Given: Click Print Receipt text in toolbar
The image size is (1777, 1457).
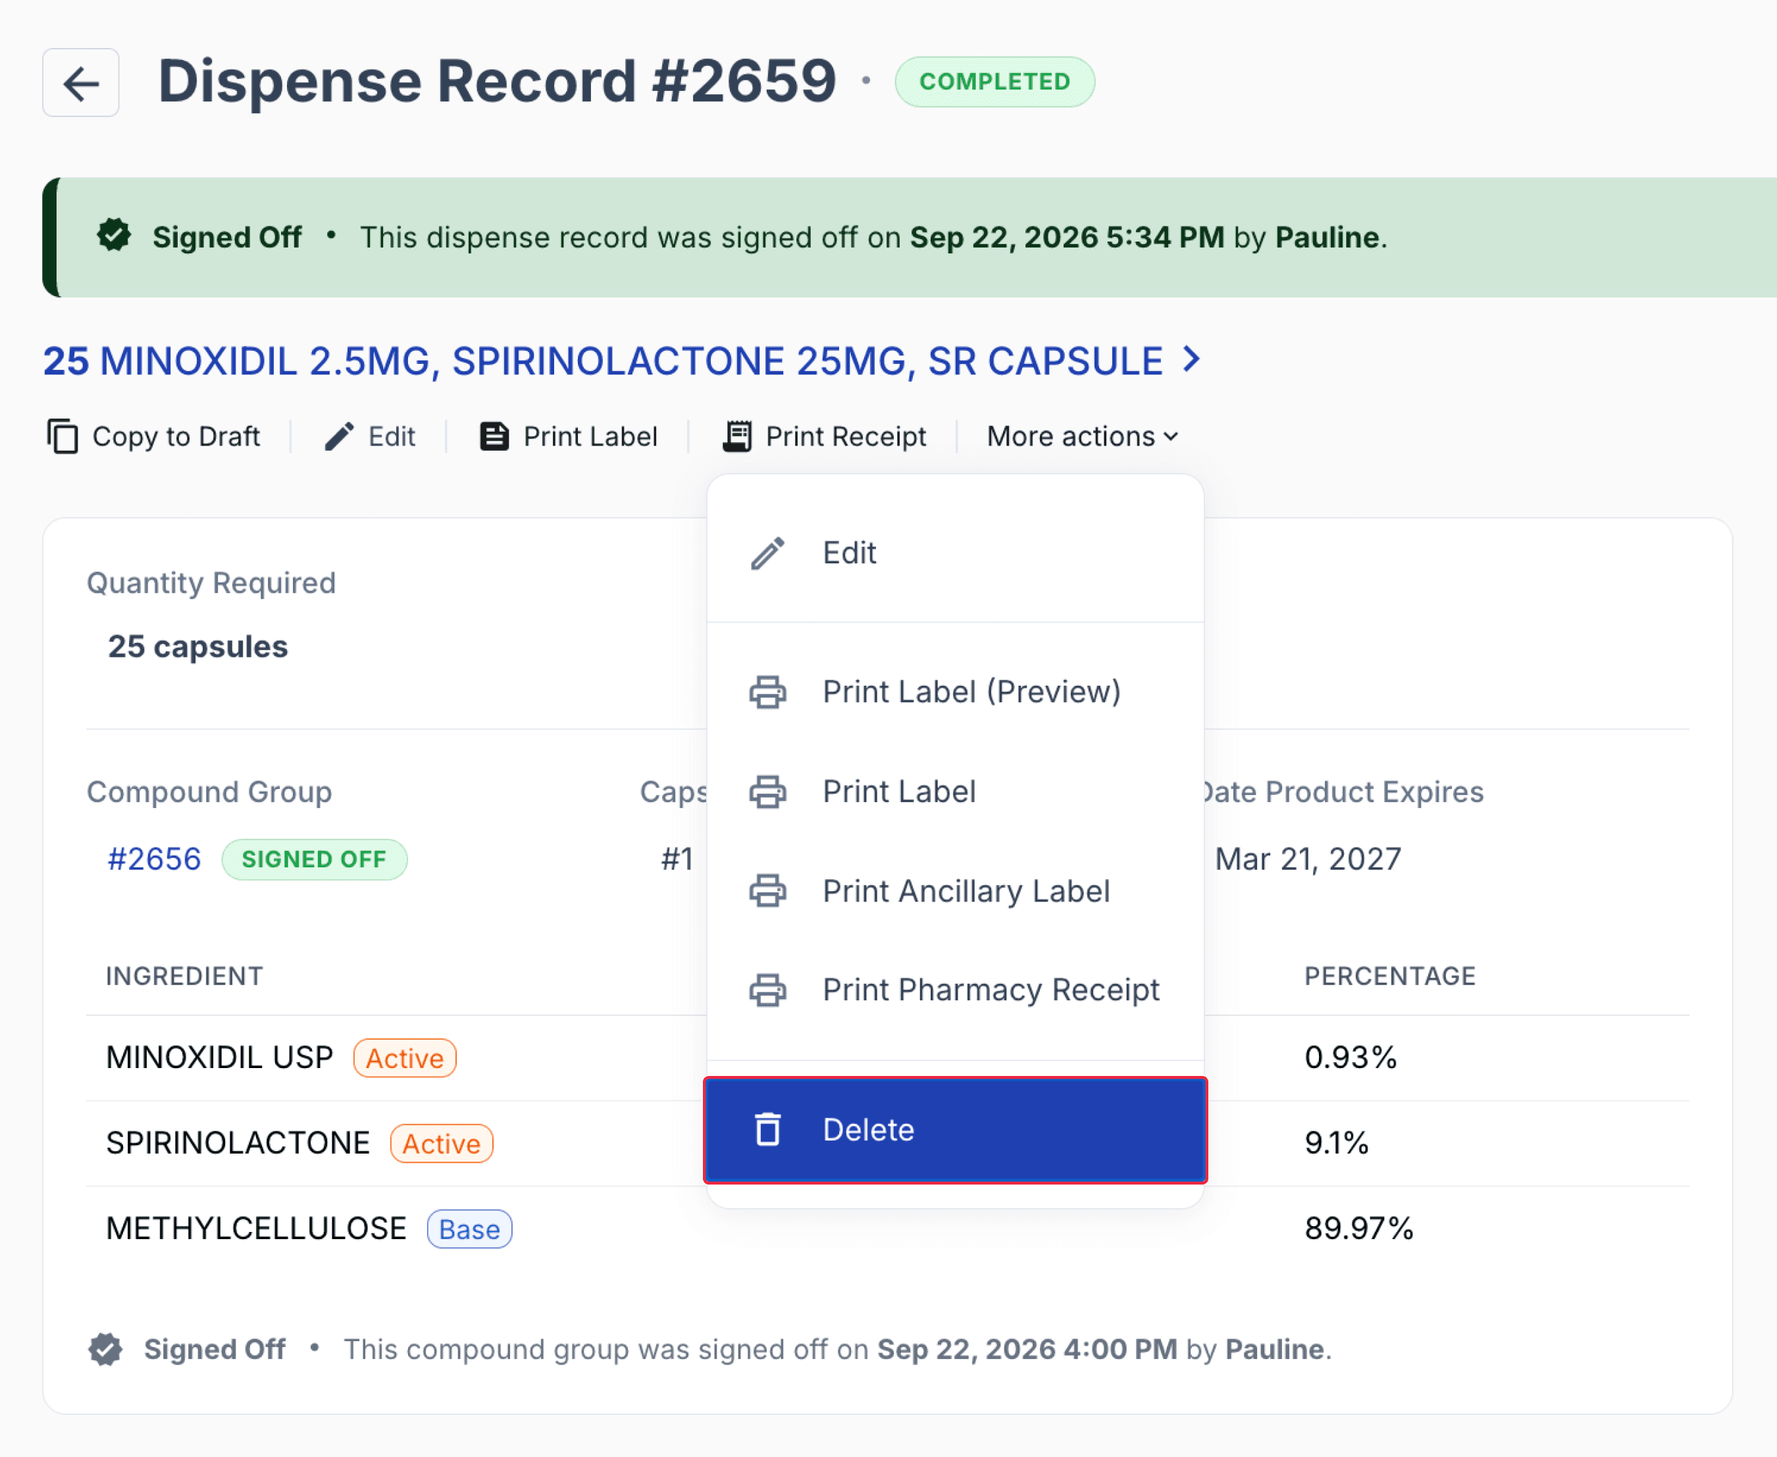Looking at the screenshot, I should 846,436.
